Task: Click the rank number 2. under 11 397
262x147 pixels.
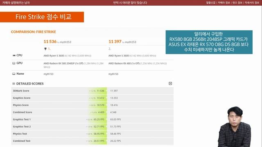Action: pyautogui.click(x=110, y=49)
